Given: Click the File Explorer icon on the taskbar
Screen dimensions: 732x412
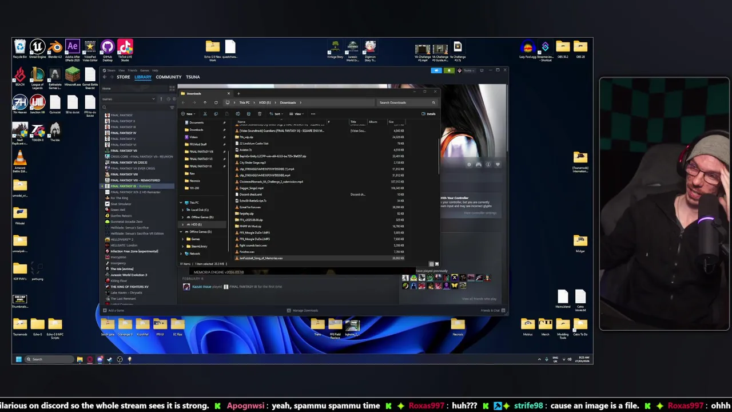Looking at the screenshot, I should 79,359.
